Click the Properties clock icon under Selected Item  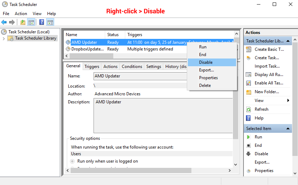point(248,171)
